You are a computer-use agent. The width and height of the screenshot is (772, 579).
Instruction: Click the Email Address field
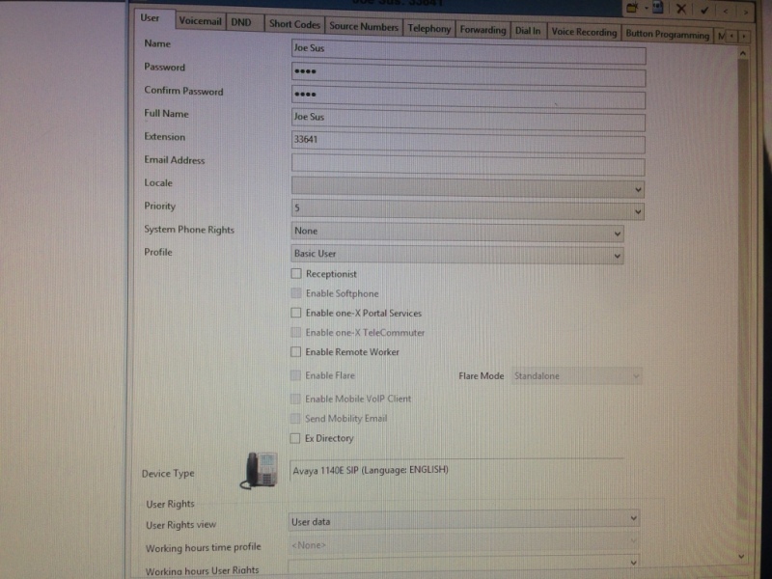tap(468, 165)
